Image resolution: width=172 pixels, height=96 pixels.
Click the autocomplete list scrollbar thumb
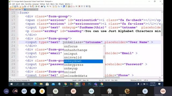tap(104, 57)
